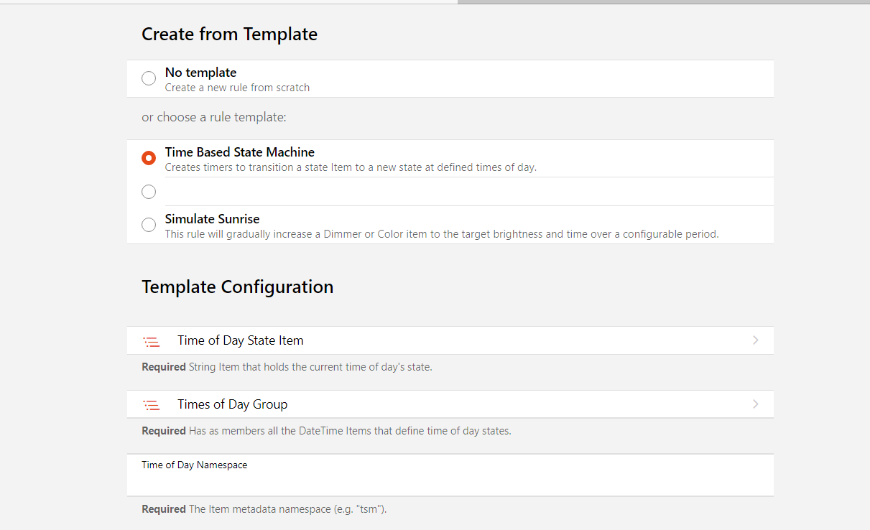Viewport: 870px width, 530px height.
Task: Open the "Time of Day State Item" label
Action: [241, 340]
